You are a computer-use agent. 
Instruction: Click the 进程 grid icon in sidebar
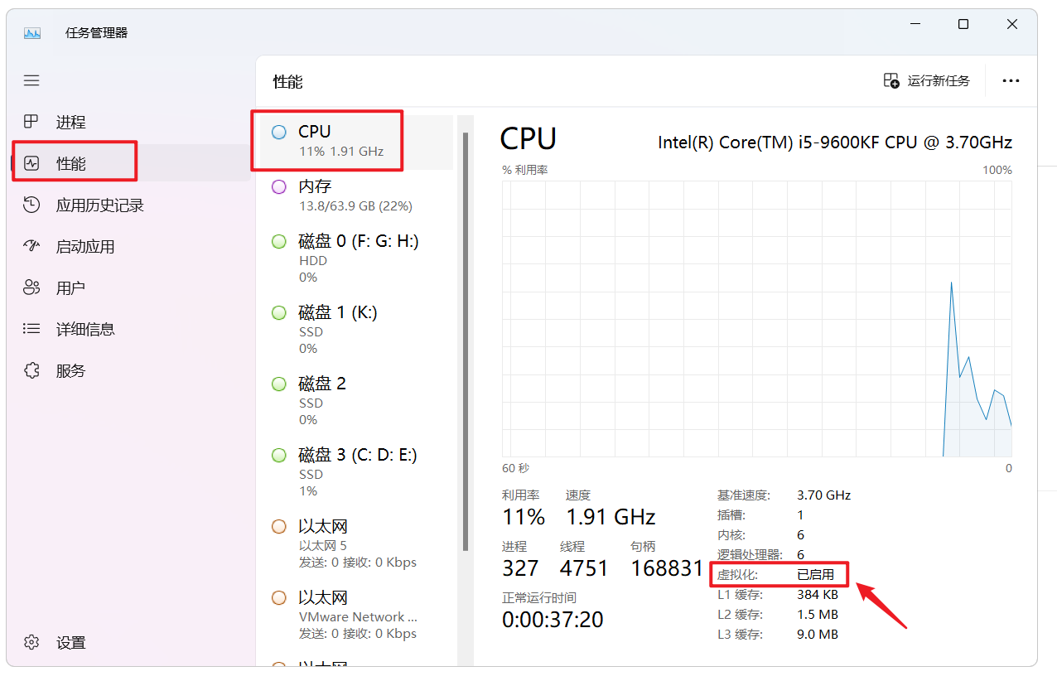tap(31, 122)
